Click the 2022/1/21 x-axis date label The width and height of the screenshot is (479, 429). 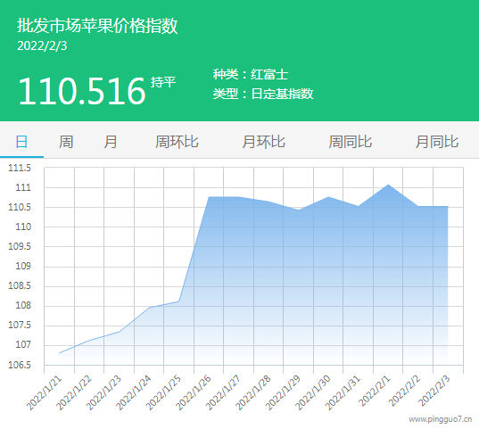(x=45, y=392)
